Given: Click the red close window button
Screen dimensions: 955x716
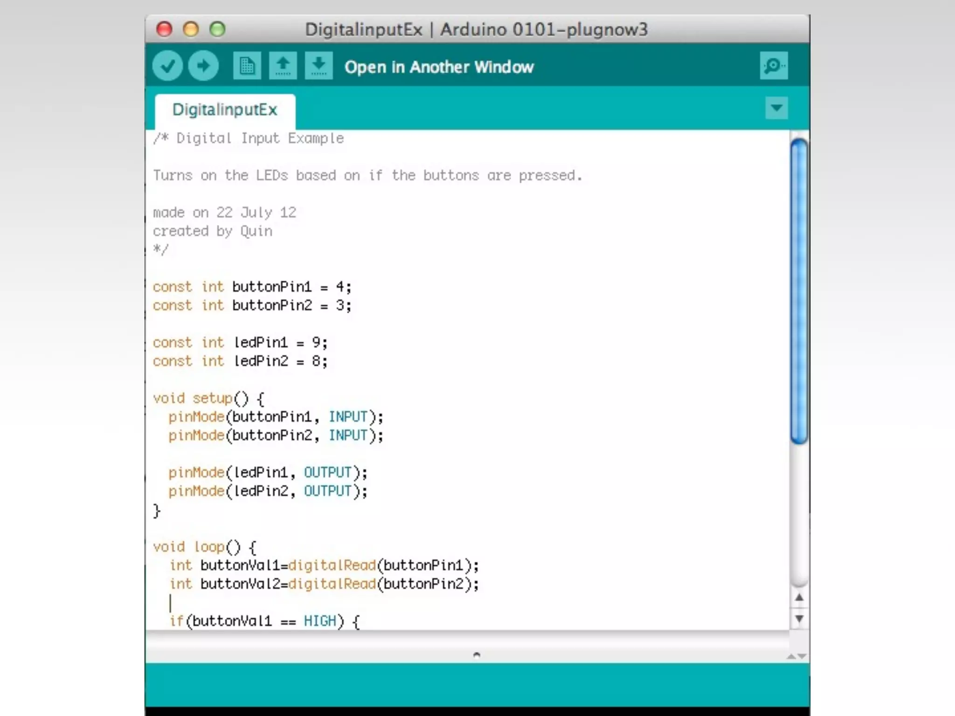Looking at the screenshot, I should 164,29.
